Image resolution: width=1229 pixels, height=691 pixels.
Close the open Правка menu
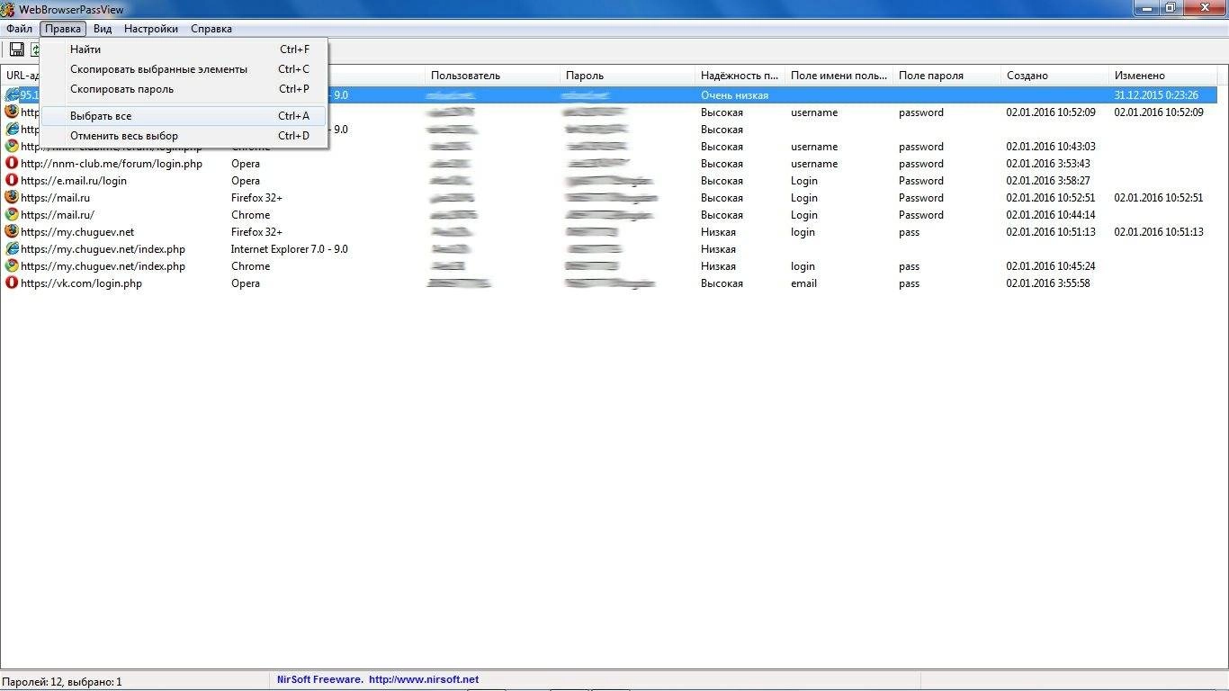63,29
